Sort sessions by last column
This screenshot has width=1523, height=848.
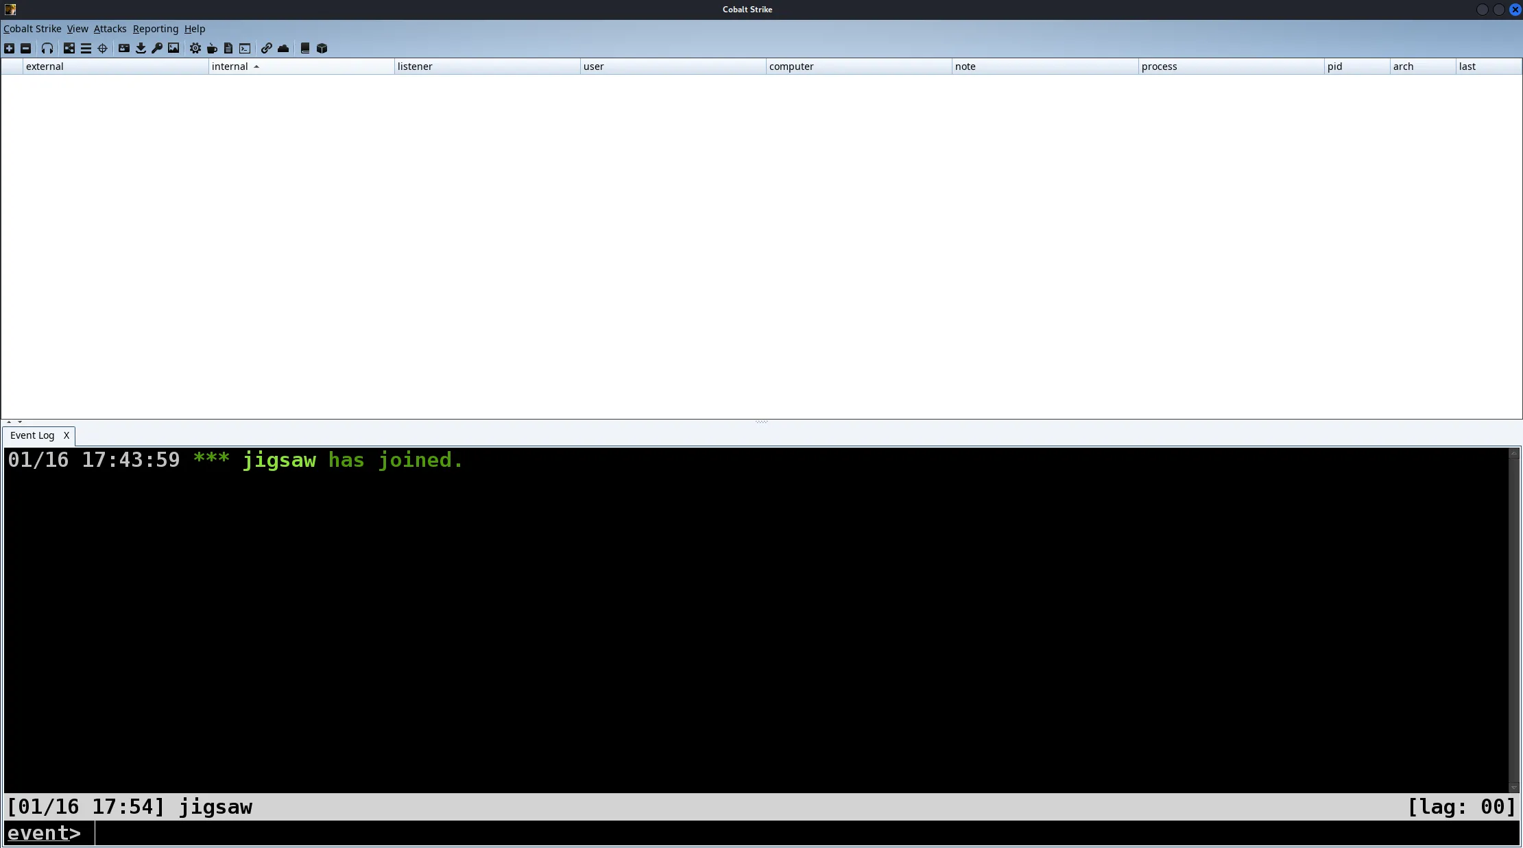[1488, 66]
